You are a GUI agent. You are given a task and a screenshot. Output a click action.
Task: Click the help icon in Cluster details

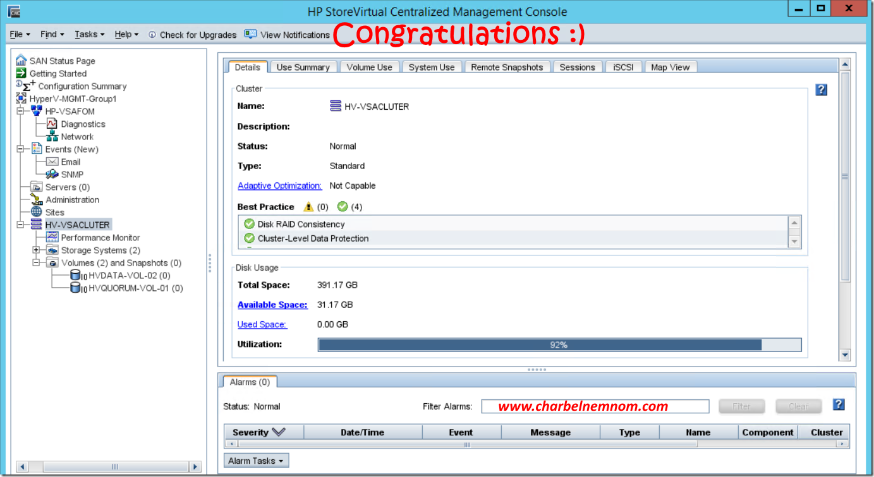point(821,90)
